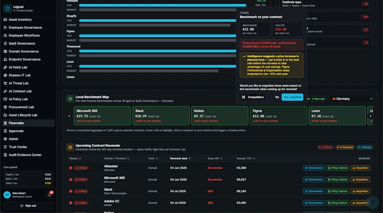383x213 pixels.
Task: Sort renewals by Status column
Action: coord(75,159)
